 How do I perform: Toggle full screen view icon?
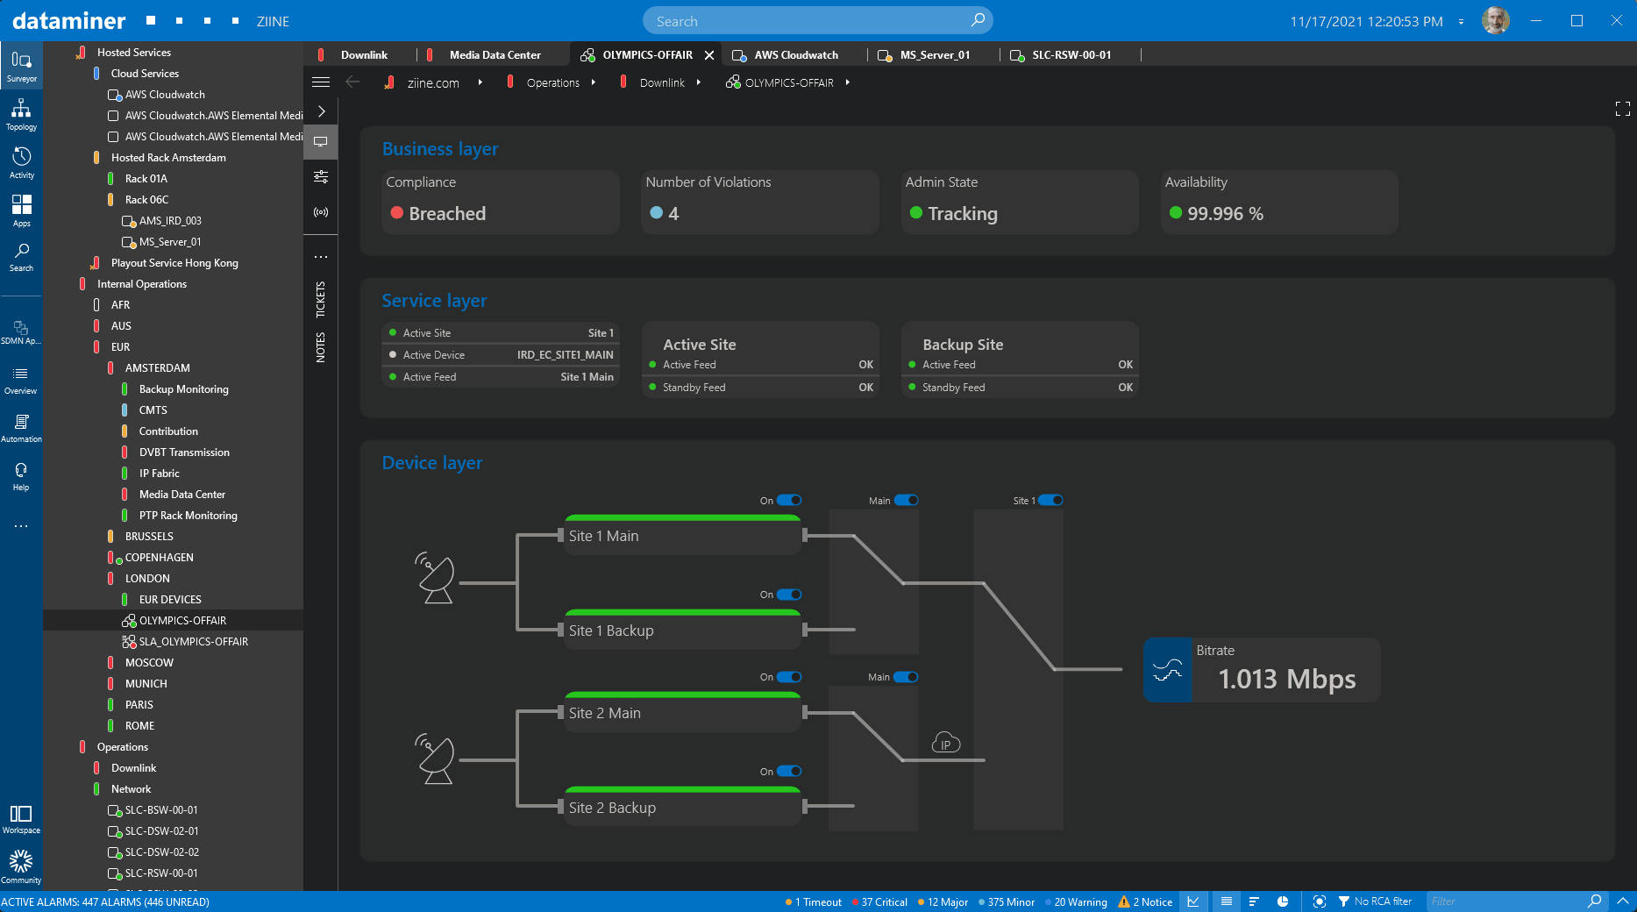click(x=1623, y=109)
